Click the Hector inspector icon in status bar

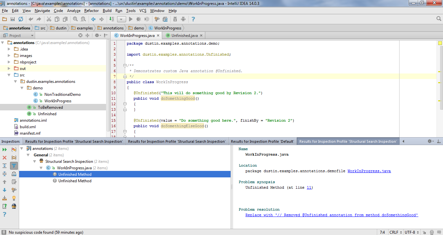[x=432, y=232]
